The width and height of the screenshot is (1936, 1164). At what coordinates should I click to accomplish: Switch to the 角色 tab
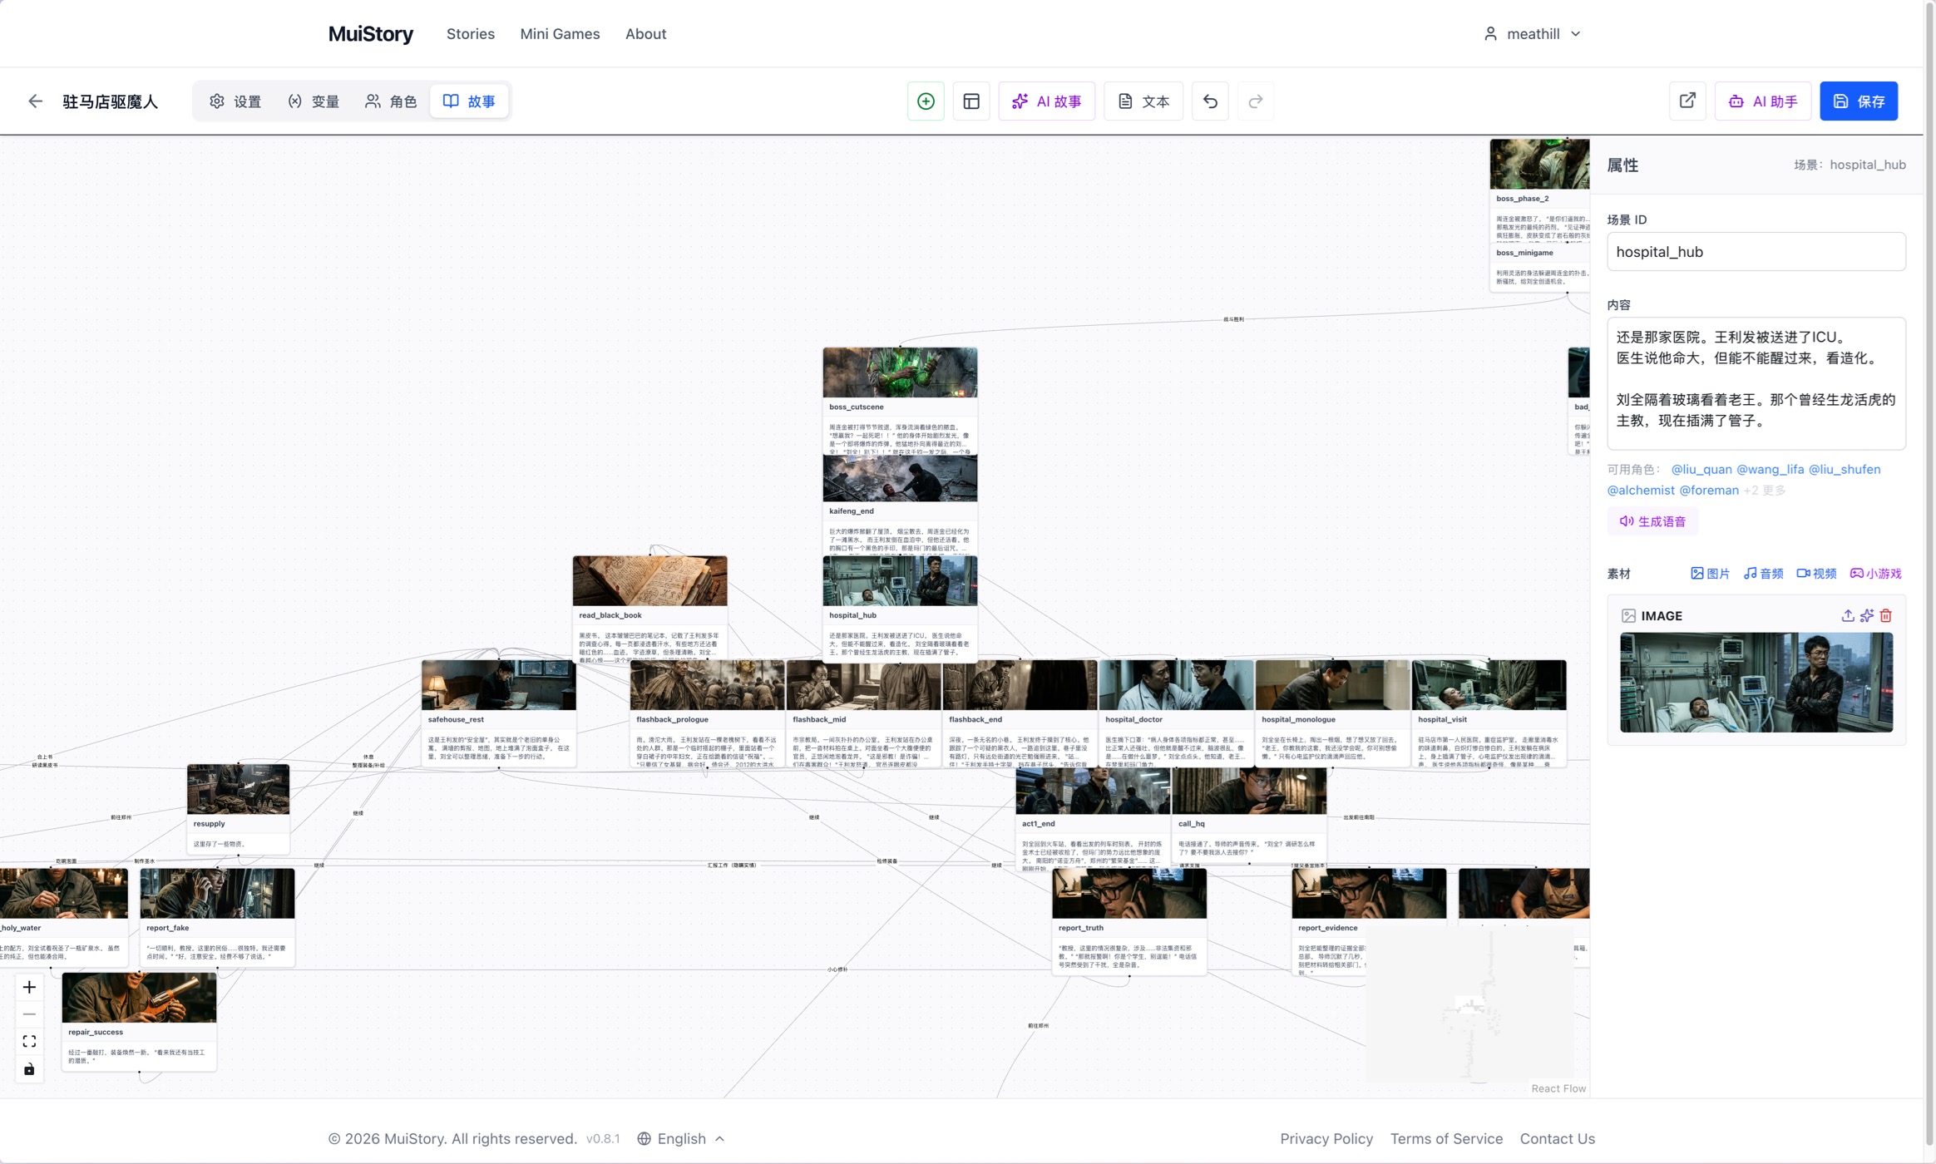pos(391,101)
